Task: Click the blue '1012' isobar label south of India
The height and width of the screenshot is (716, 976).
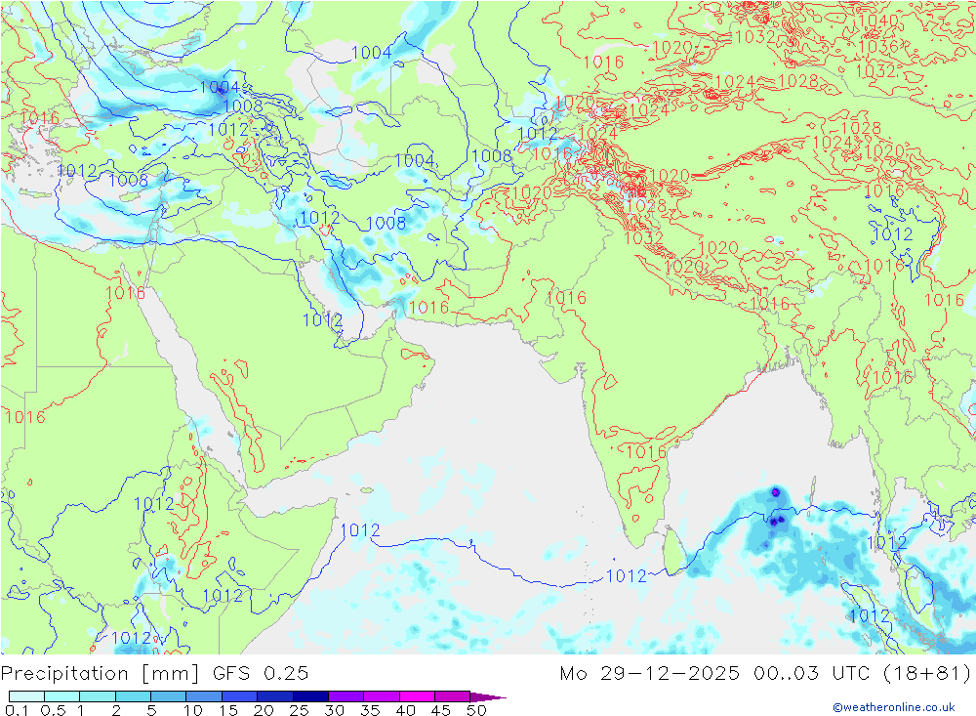Action: pos(627,575)
